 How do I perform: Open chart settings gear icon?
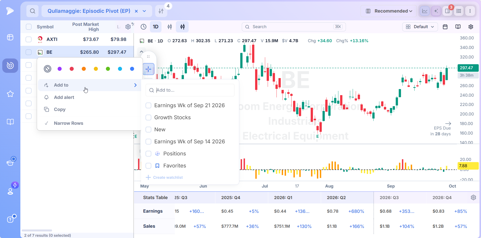(471, 27)
